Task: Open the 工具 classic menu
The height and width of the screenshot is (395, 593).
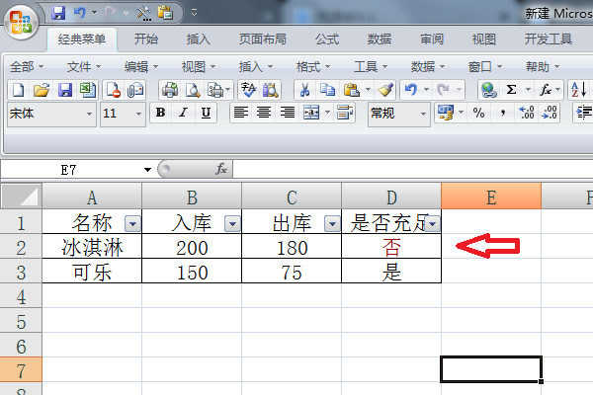Action: (371, 67)
